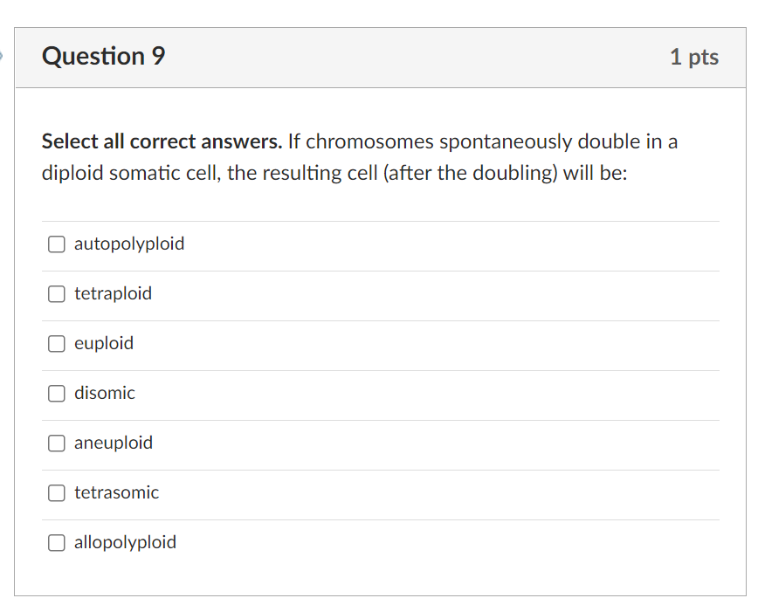Select the euploid checkbox
This screenshot has width=758, height=605.
pyautogui.click(x=57, y=344)
